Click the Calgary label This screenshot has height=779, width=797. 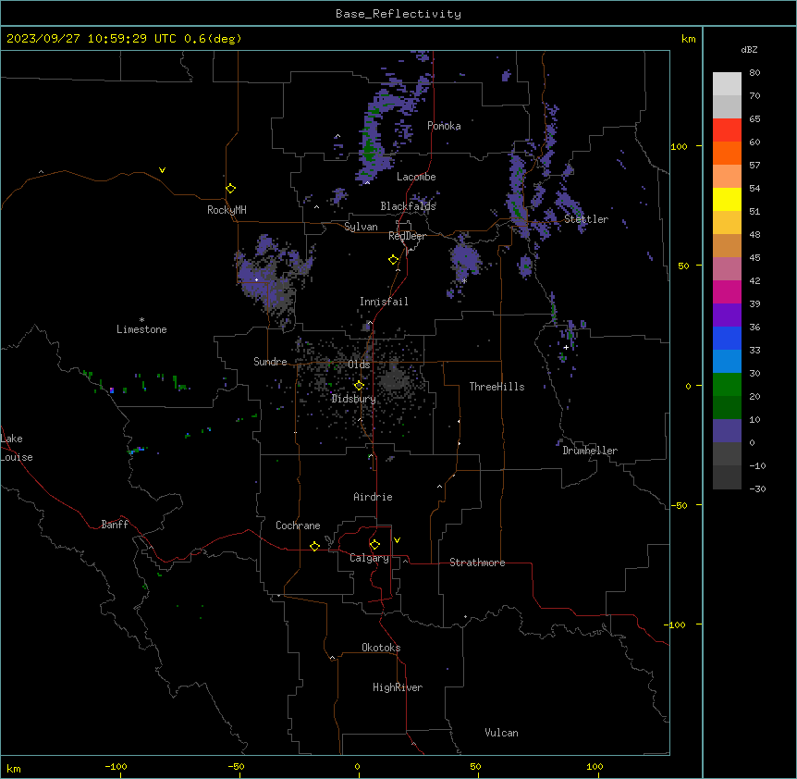370,558
